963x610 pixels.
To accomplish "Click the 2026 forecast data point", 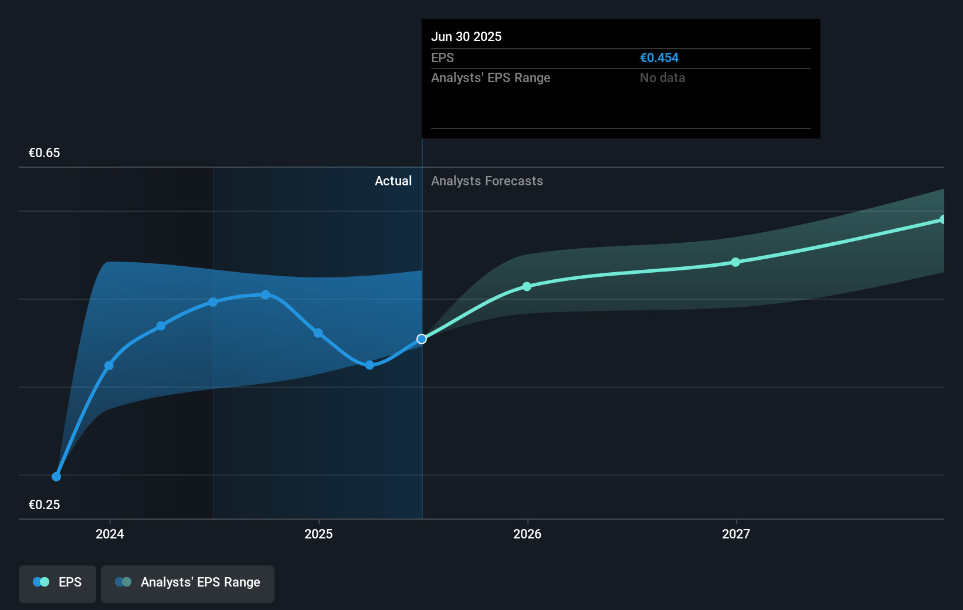I will click(526, 287).
